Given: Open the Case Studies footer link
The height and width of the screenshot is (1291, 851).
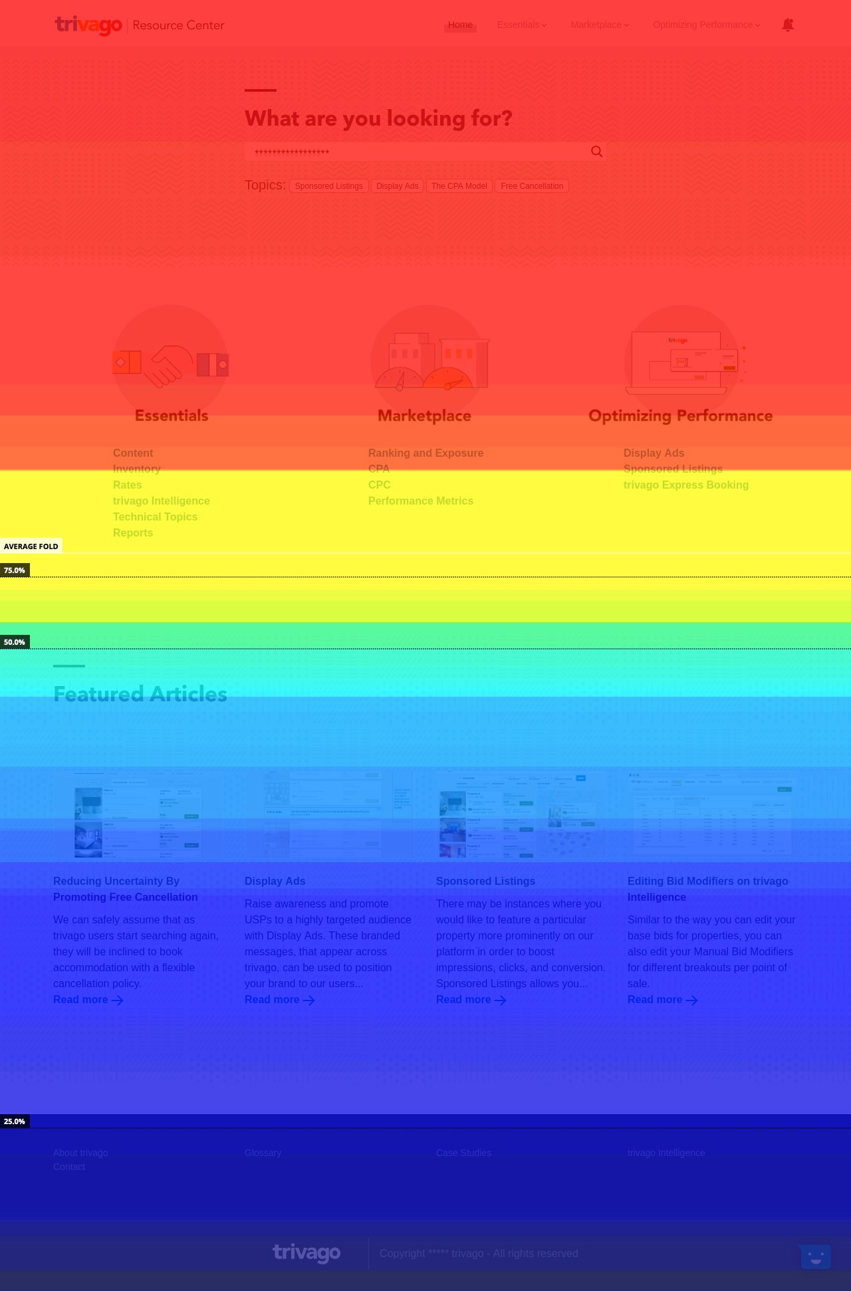Looking at the screenshot, I should (464, 1153).
